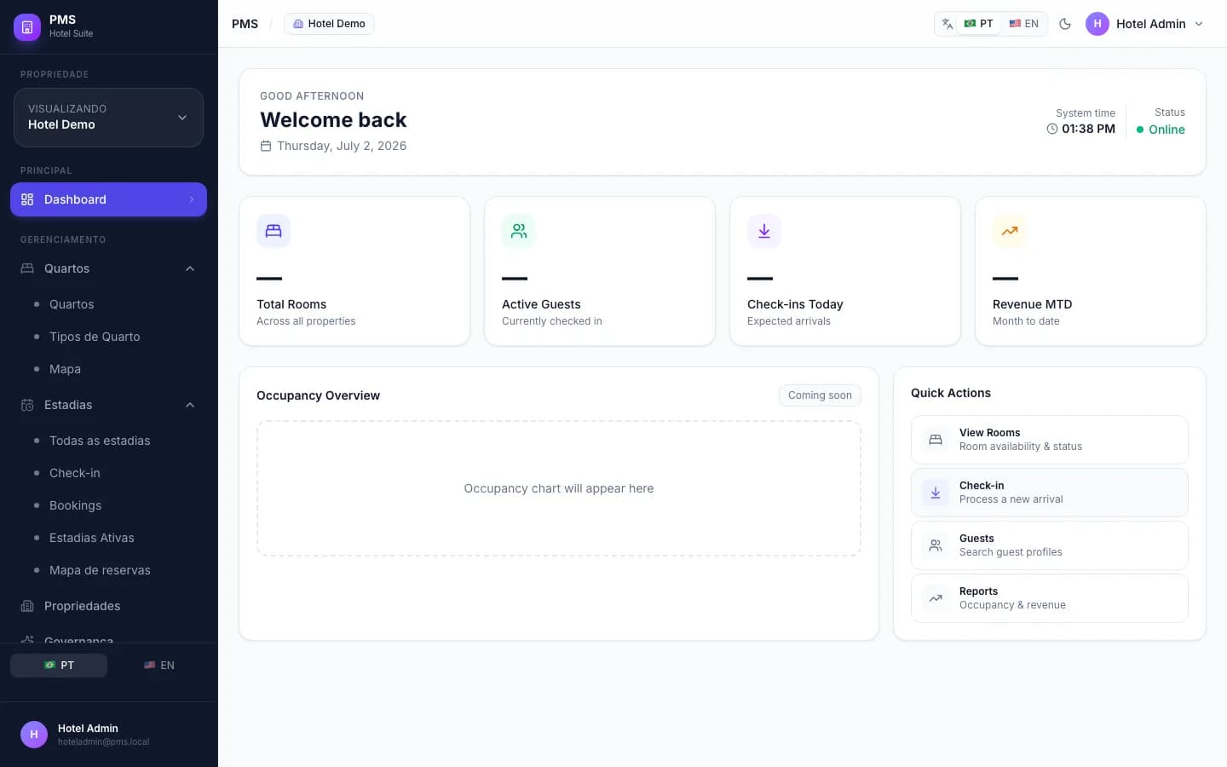Click the Propriedades building icon
This screenshot has height=767, width=1227.
(27, 606)
